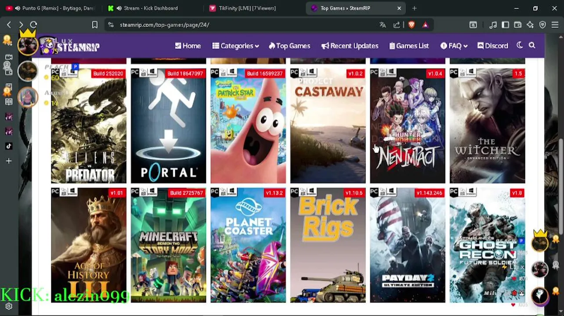564x316 pixels.
Task: Open the Discord link in navbar
Action: click(x=492, y=46)
